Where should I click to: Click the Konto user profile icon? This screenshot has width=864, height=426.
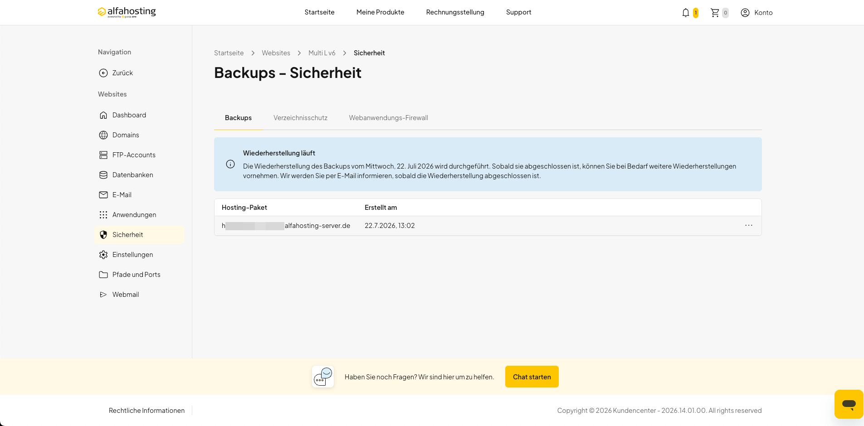click(745, 13)
